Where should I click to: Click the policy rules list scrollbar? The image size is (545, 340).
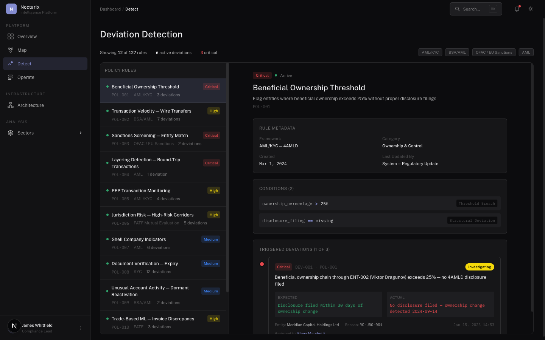click(x=227, y=178)
